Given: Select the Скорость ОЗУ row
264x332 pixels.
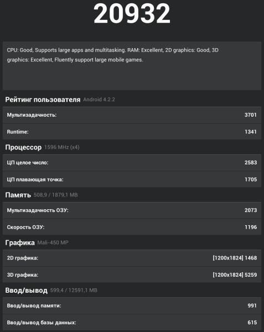Looking at the screenshot, I should tap(132, 227).
